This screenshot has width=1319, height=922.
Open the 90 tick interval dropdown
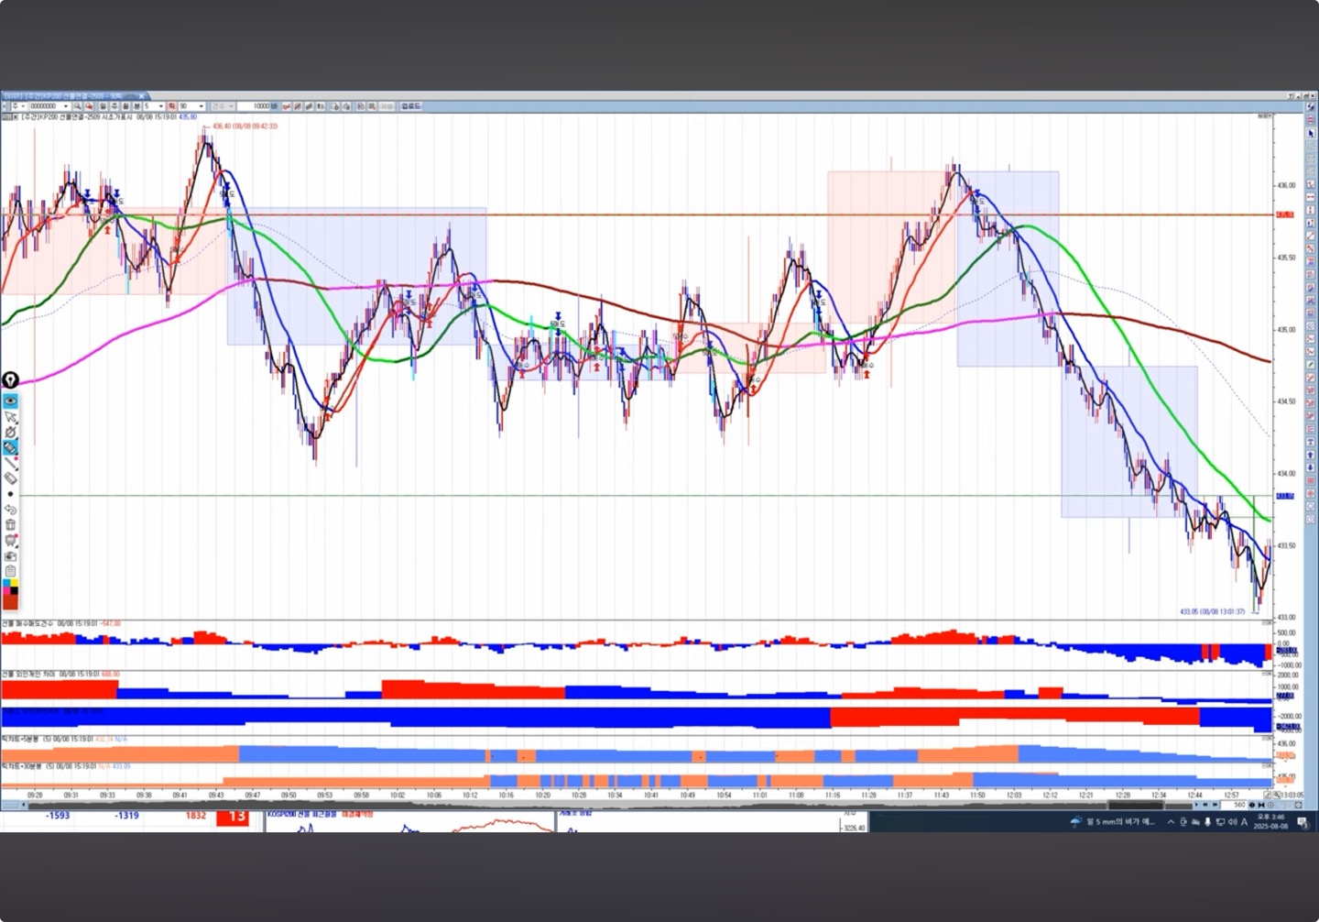[x=202, y=106]
